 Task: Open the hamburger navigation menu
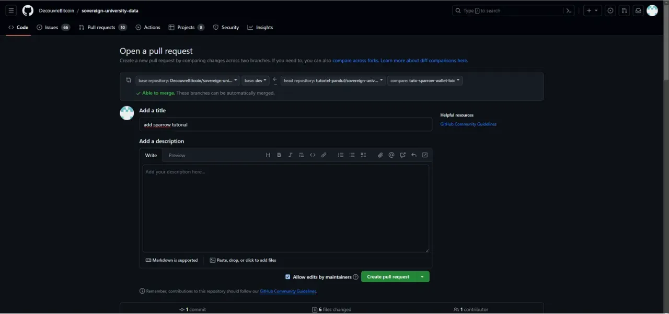(x=11, y=10)
